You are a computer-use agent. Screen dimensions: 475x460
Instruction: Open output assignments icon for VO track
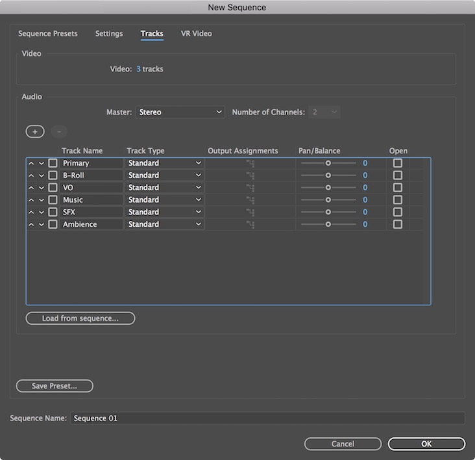tap(250, 188)
